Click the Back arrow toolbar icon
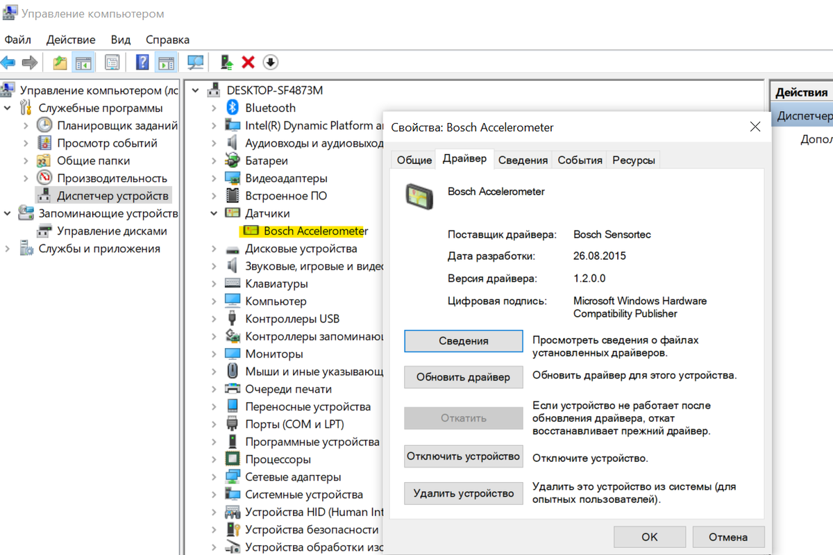This screenshot has width=833, height=555. point(8,63)
